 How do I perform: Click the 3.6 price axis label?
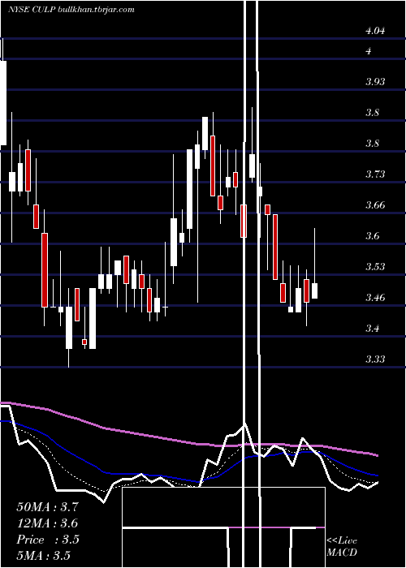pos(373,236)
